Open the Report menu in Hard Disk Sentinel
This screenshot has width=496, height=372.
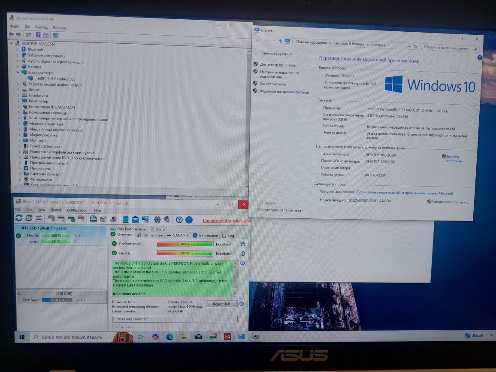tap(56, 210)
